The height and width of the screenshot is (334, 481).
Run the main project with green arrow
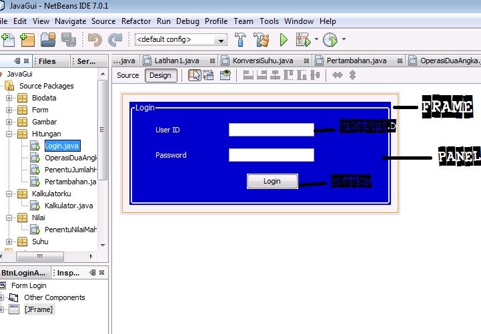tap(284, 40)
